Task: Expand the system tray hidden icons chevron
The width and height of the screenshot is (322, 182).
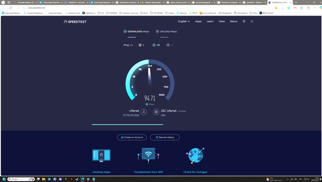Action: (287, 179)
